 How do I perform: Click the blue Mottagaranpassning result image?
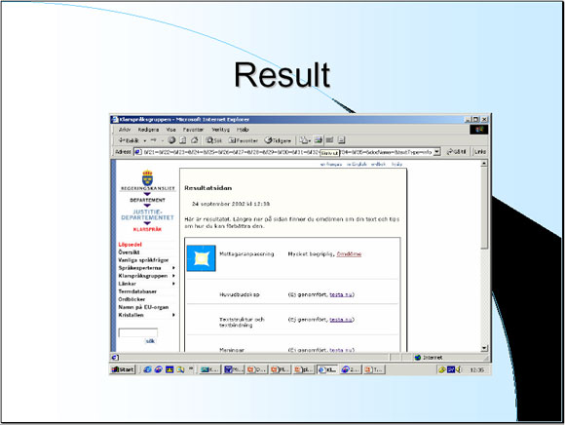pyautogui.click(x=201, y=258)
